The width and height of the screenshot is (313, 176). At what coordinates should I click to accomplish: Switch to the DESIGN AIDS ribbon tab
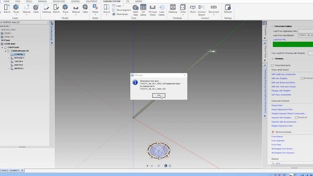coord(59,1)
